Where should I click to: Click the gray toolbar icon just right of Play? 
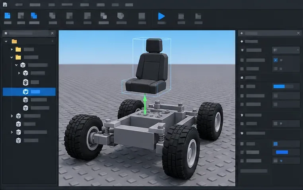[181, 16]
